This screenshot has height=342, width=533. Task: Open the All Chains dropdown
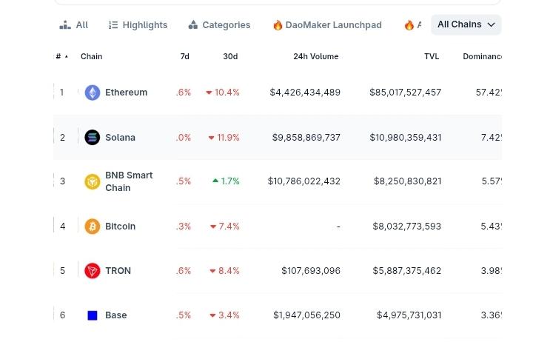[x=466, y=24]
